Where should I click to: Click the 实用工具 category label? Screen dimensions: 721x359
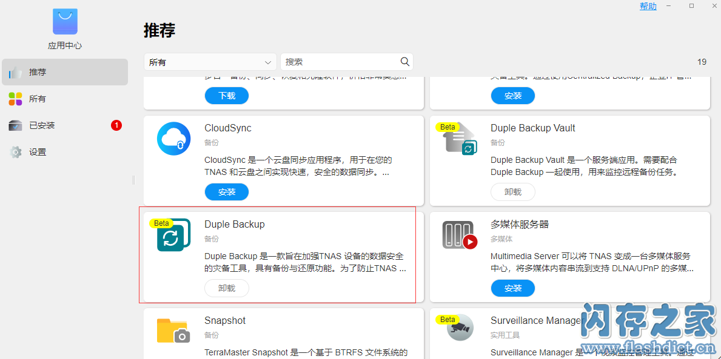(x=505, y=335)
